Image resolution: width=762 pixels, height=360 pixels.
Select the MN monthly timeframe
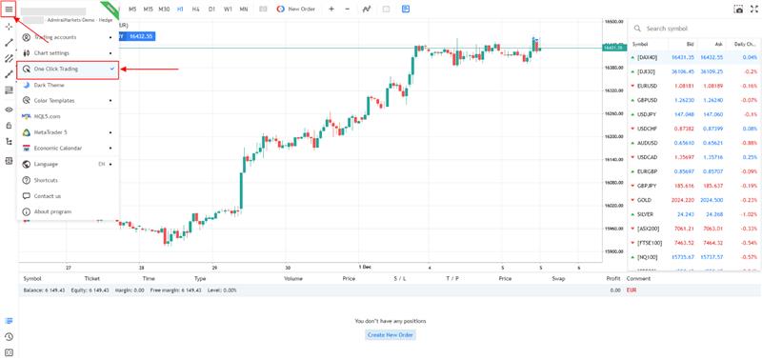pyautogui.click(x=244, y=9)
